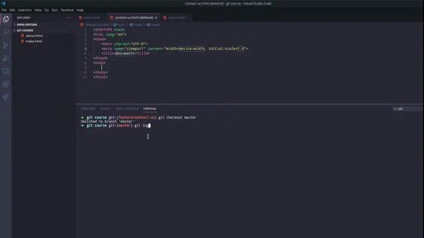Screen dimensions: 424x238
Task: Click the 'git log' terminal prompt line
Action: pyautogui.click(x=115, y=126)
